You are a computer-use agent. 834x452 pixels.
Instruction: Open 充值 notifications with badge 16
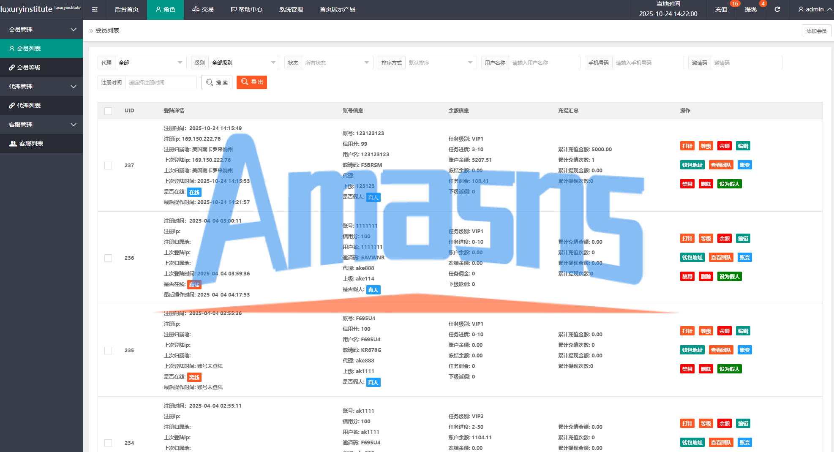721,9
